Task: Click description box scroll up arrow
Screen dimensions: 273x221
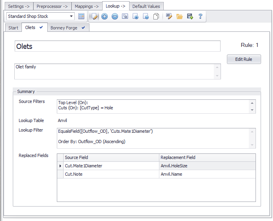Action: pos(217,68)
